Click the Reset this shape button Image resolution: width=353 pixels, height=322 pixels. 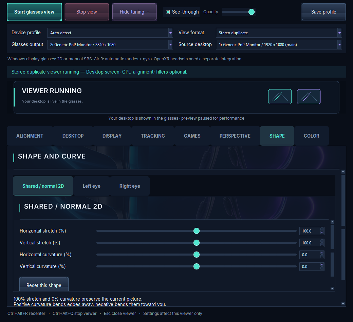tap(44, 284)
